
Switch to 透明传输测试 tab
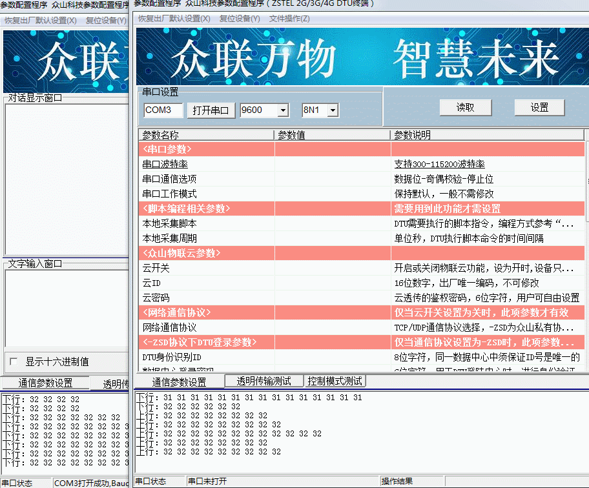click(263, 381)
